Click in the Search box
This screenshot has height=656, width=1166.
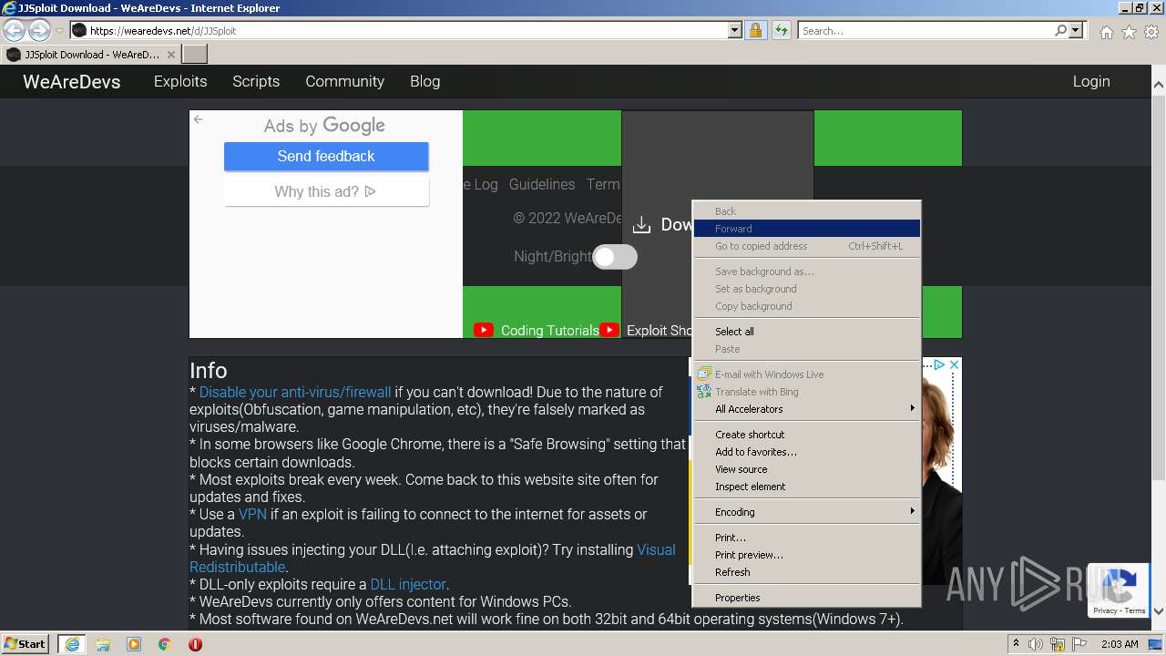pos(926,30)
